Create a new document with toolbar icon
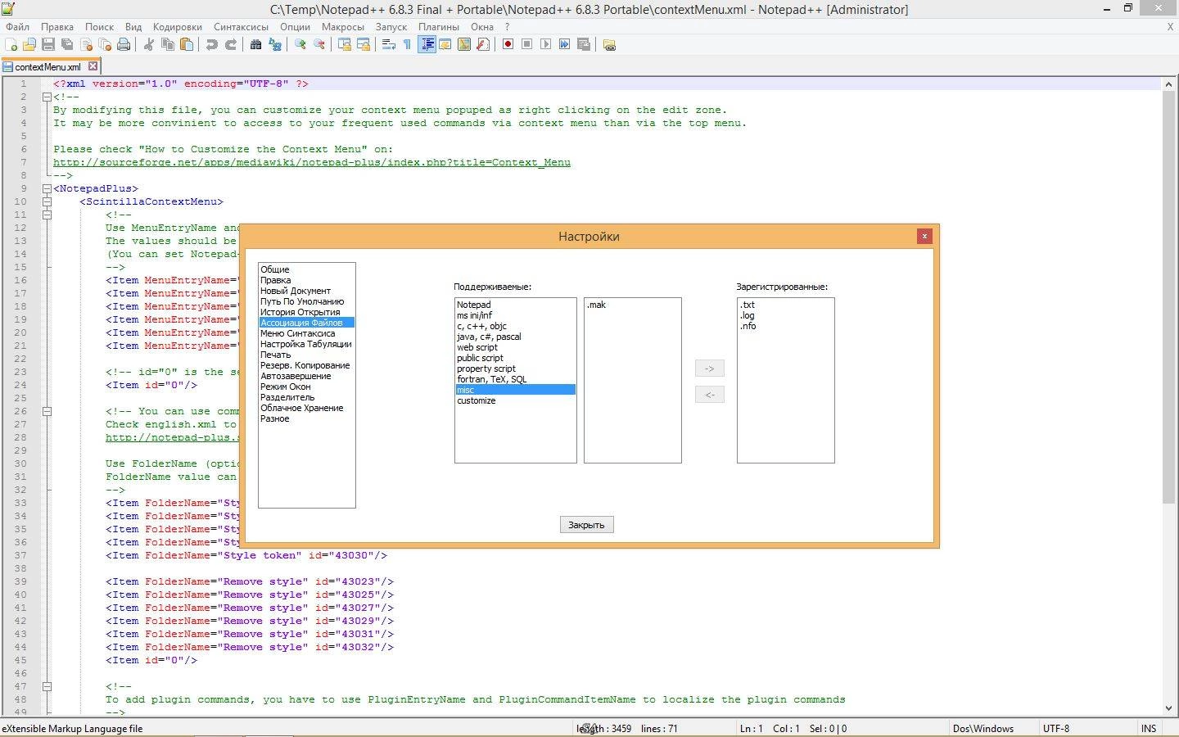The width and height of the screenshot is (1179, 737). pyautogui.click(x=11, y=44)
